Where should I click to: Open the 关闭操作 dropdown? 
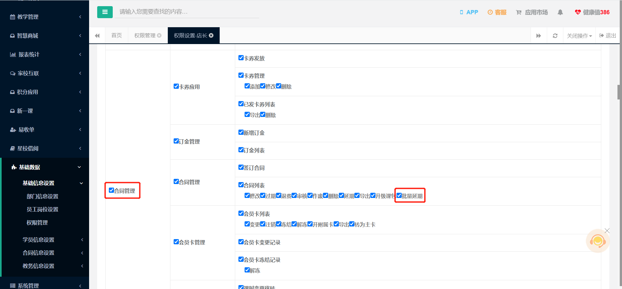pos(579,36)
